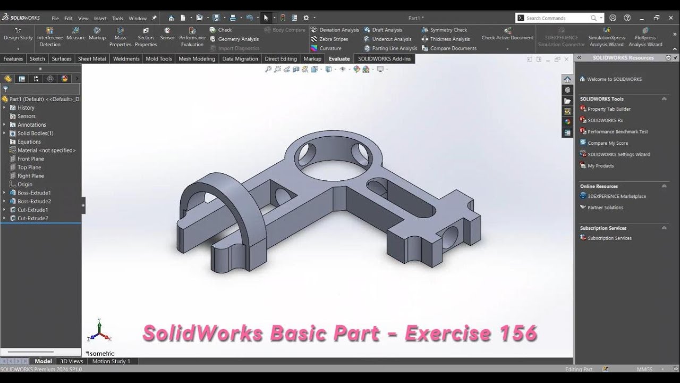Run Symmetry Check
Viewport: 680px width, 383px height.
pos(445,30)
